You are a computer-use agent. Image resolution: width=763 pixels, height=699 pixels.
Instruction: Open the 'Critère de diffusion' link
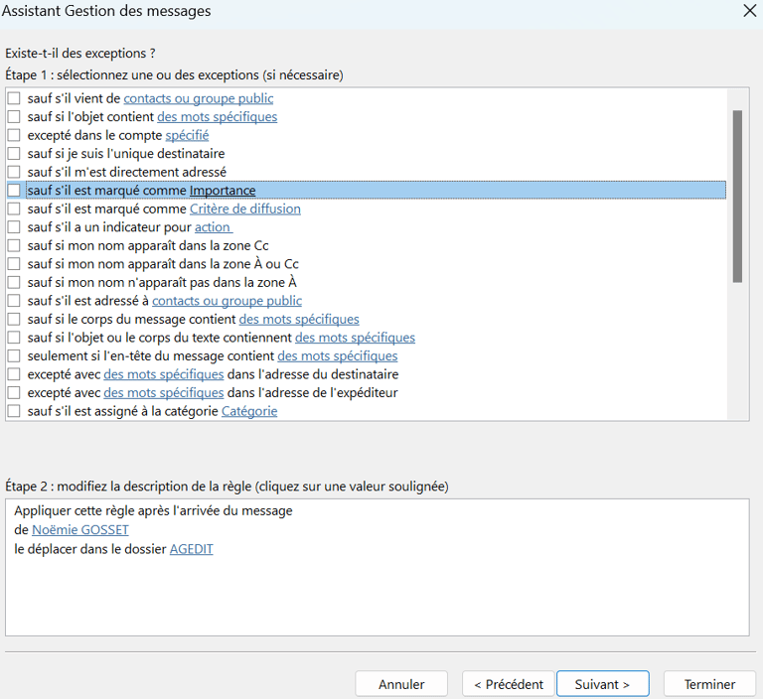pyautogui.click(x=244, y=209)
